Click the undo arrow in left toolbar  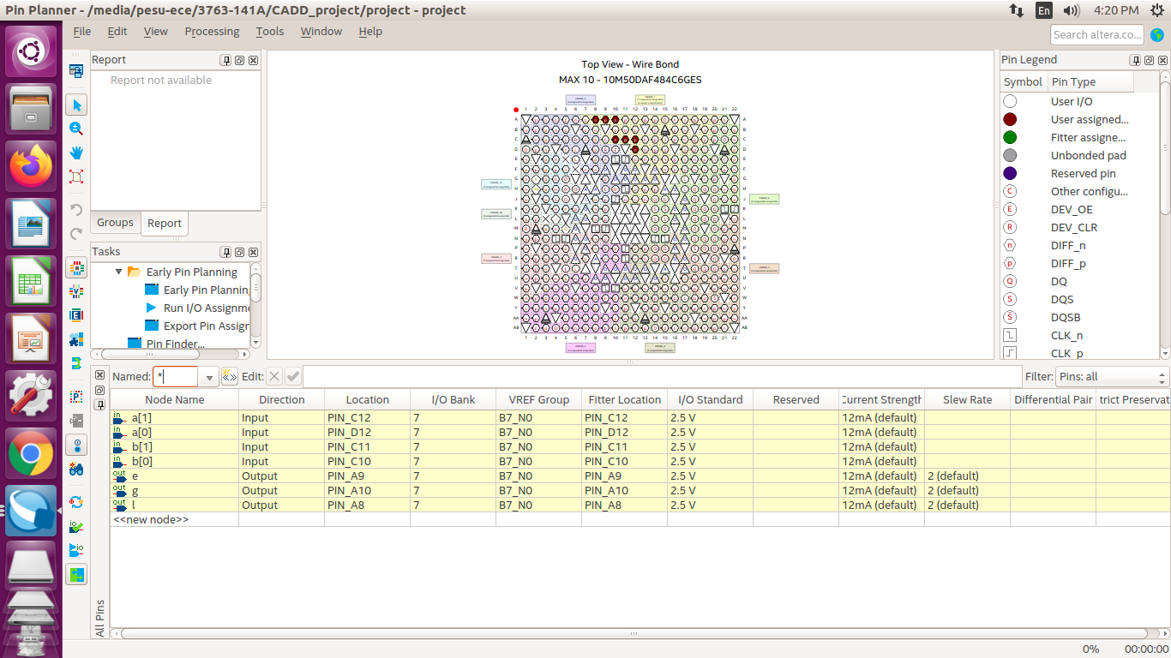(76, 210)
